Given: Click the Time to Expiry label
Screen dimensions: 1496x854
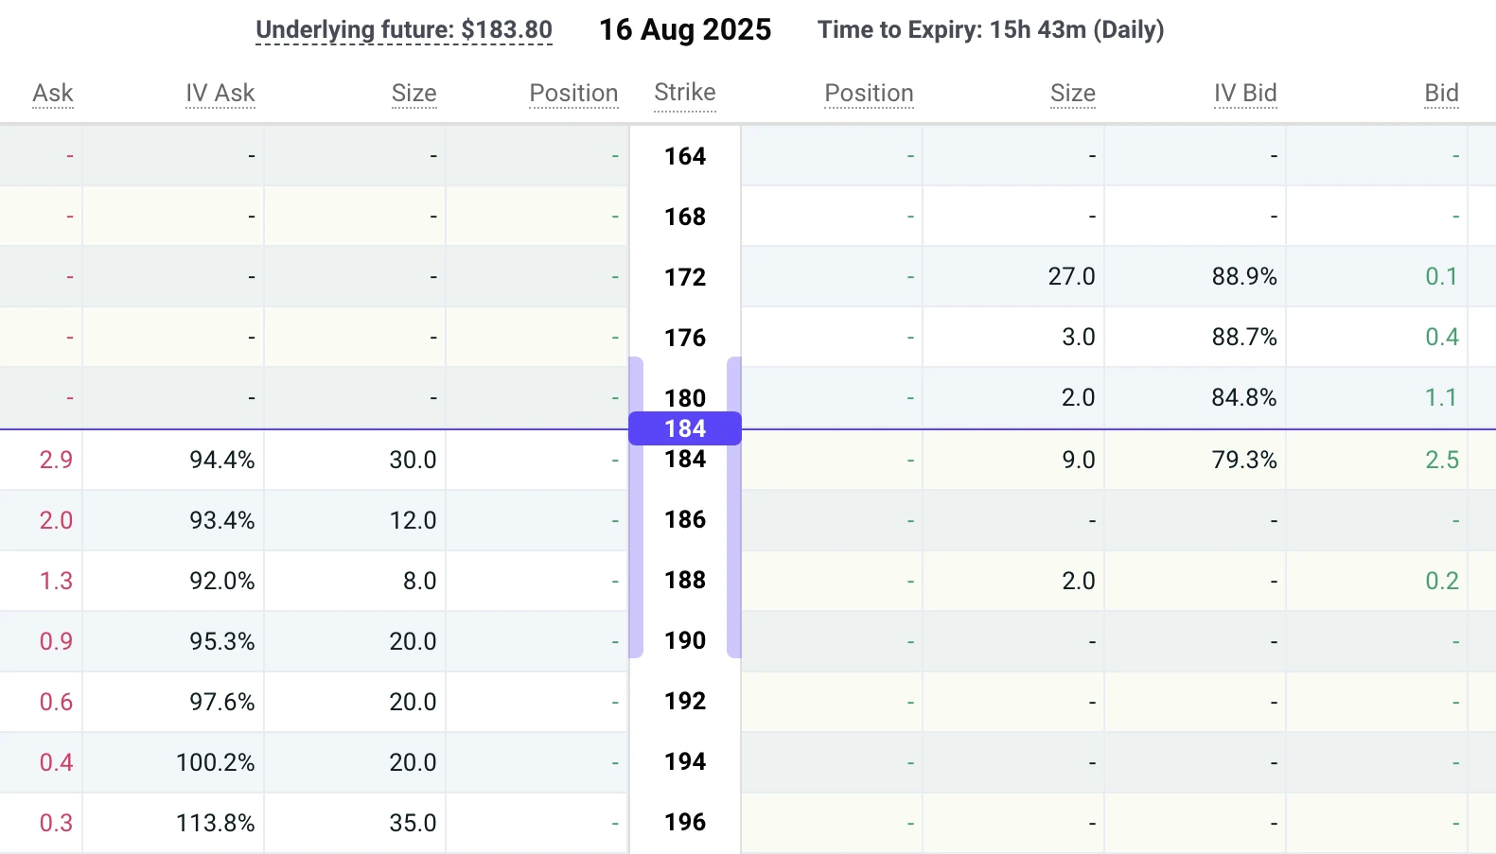Looking at the screenshot, I should (x=991, y=30).
